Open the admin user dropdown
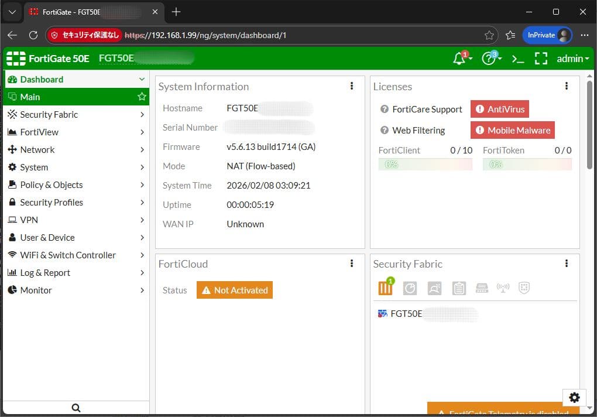 572,59
